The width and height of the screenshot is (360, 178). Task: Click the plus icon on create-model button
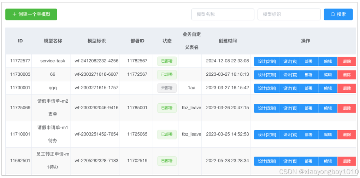[14, 14]
